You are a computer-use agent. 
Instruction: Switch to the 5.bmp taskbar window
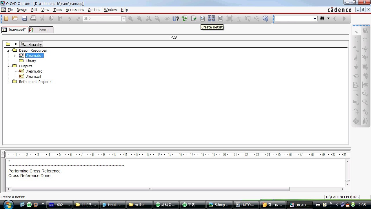(x=220, y=205)
